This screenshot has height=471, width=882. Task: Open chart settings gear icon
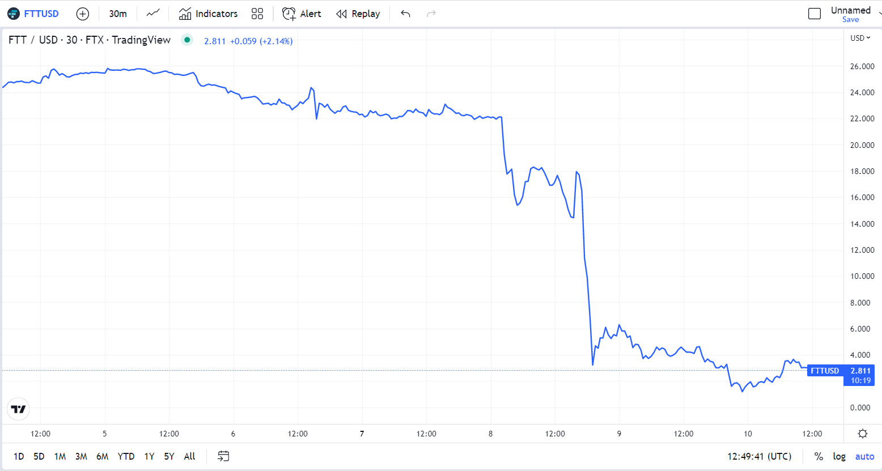863,434
